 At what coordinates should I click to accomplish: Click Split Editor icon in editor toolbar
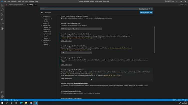(x=183, y=5)
